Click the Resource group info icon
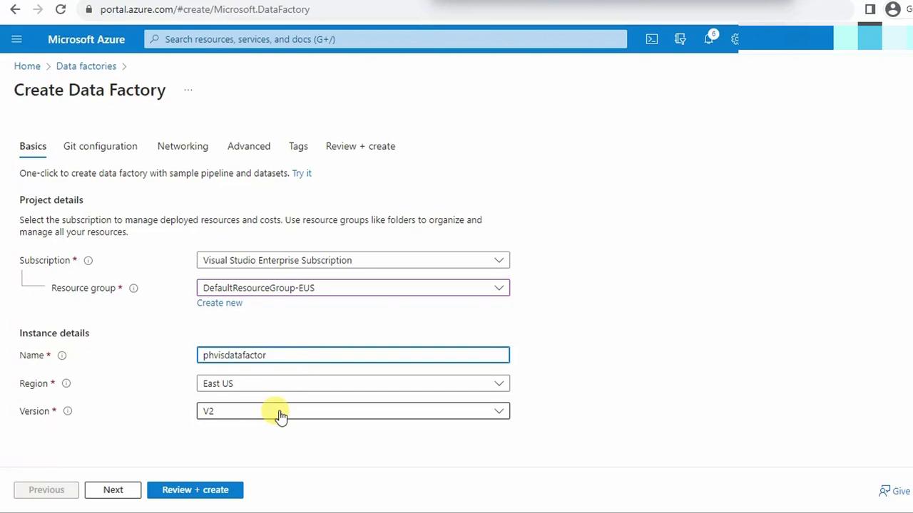This screenshot has height=513, width=913. [x=133, y=289]
